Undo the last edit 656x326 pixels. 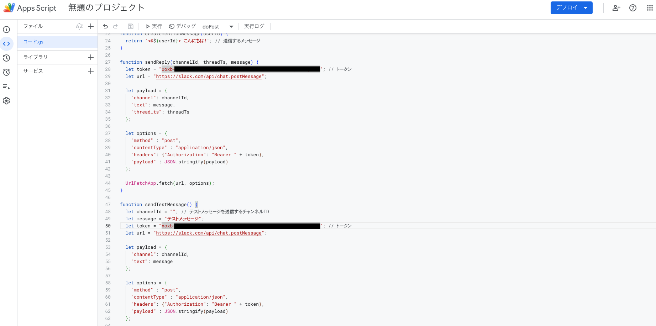105,26
